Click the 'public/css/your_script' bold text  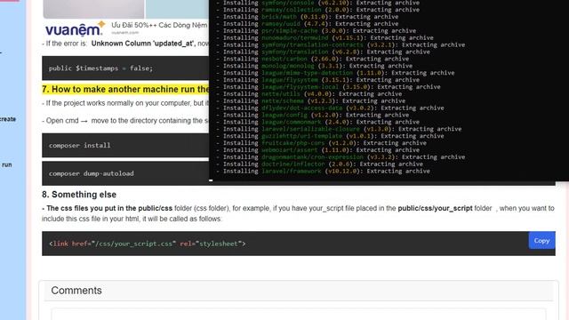(x=435, y=208)
